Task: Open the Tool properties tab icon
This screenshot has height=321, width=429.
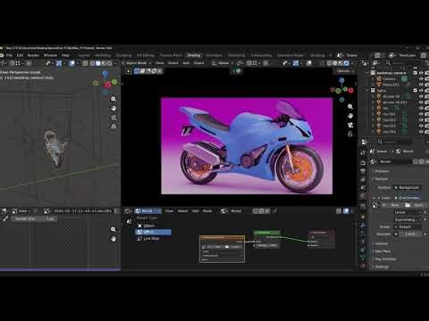Action: click(363, 152)
